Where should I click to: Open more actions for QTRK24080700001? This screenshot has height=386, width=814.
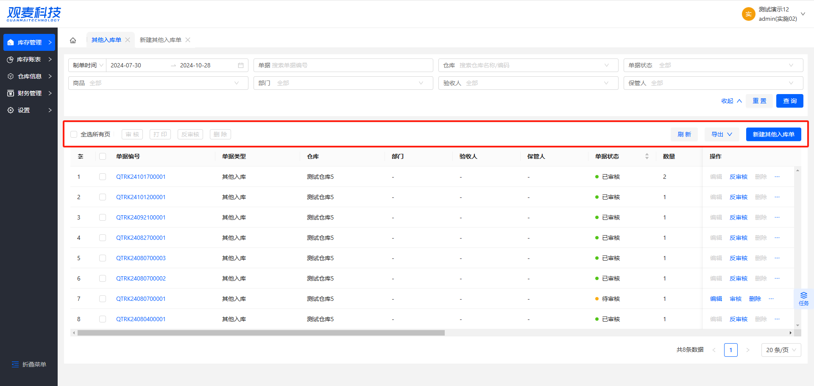click(x=771, y=299)
